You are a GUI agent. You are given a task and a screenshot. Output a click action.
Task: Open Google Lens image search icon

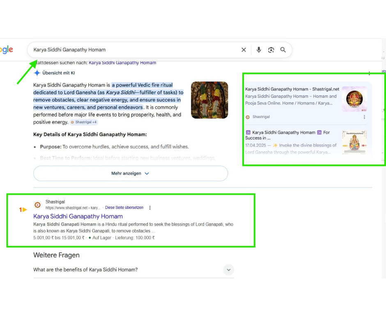(x=271, y=50)
